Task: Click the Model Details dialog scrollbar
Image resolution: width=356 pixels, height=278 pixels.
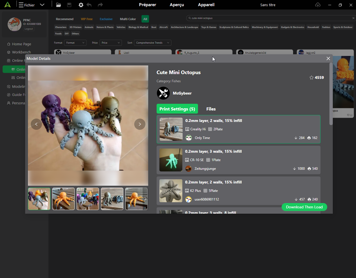Action: tap(331, 94)
